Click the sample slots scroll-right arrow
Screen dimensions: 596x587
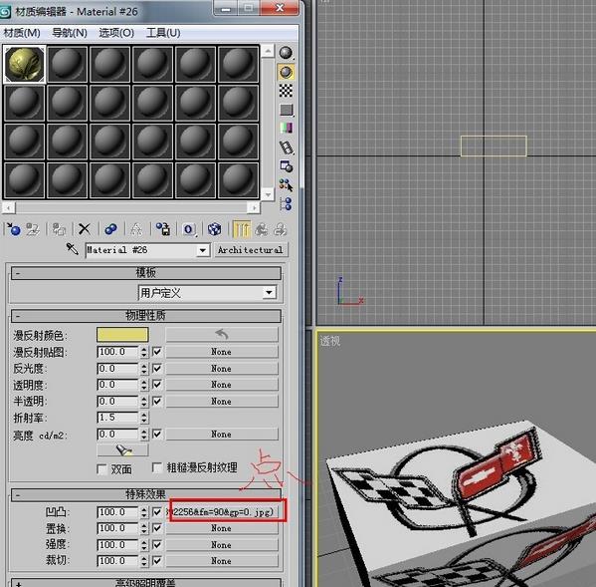253,207
